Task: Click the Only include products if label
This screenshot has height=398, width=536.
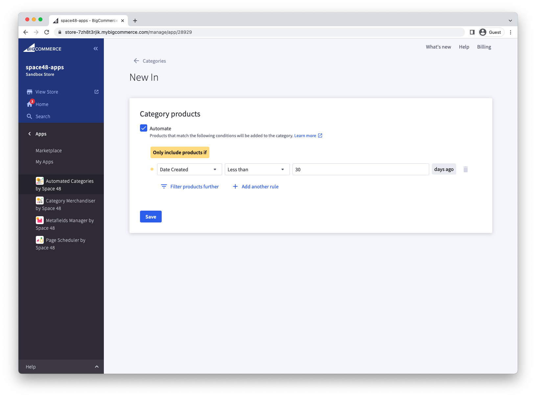Action: (180, 152)
